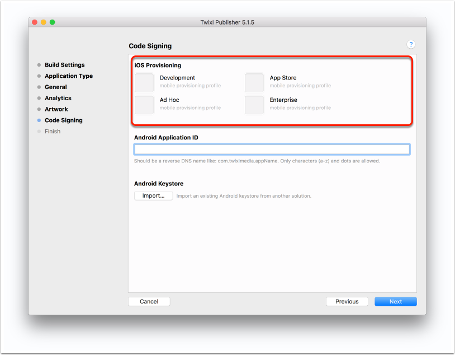Viewport: 455px width, 355px height.
Task: Select the Development provisioning profile well
Action: pos(144,82)
